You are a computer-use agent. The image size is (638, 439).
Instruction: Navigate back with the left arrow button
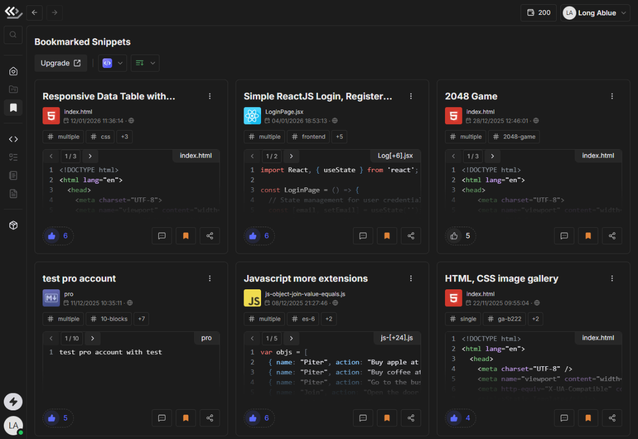[x=35, y=13]
